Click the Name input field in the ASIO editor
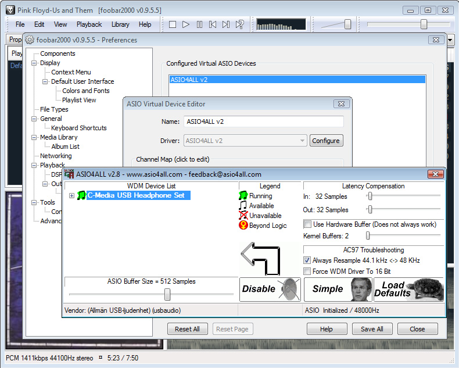The height and width of the screenshot is (368, 459). point(263,122)
